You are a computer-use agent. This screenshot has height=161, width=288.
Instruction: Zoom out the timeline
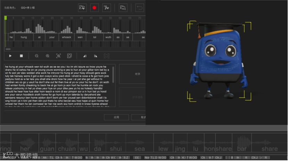(x=36, y=56)
